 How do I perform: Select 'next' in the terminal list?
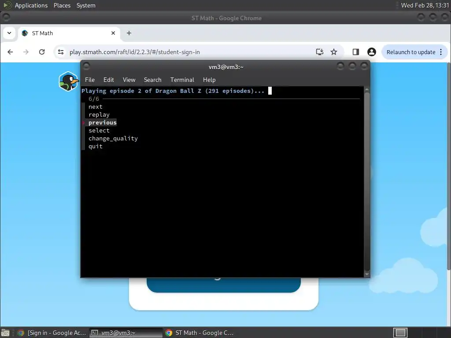96,107
